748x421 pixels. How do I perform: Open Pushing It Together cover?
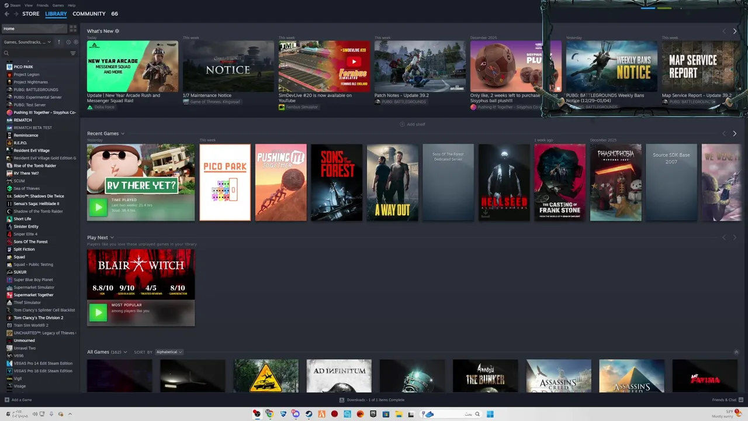click(281, 182)
